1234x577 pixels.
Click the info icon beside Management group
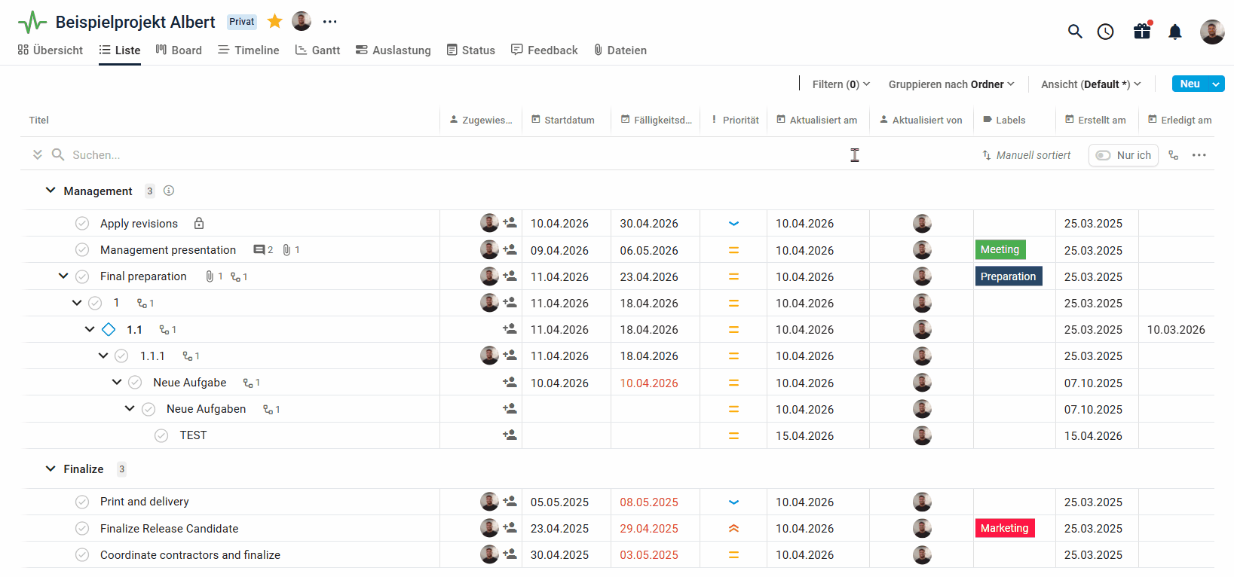pos(169,191)
